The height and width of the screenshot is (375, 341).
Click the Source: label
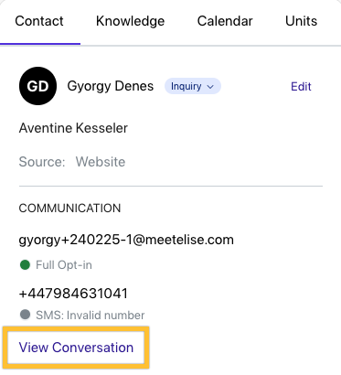pyautogui.click(x=42, y=162)
